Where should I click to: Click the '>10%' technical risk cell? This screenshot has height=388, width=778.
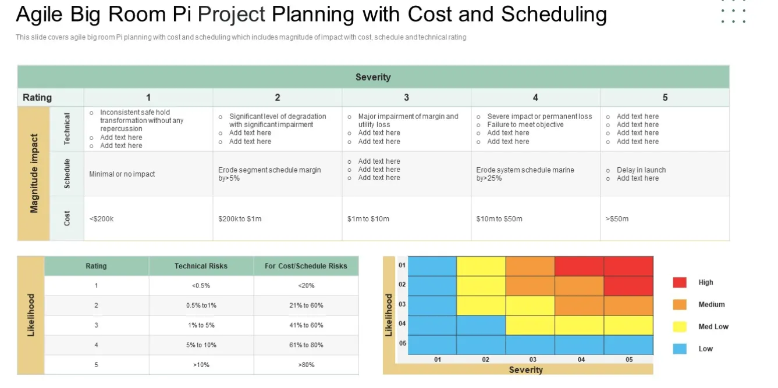coord(201,365)
